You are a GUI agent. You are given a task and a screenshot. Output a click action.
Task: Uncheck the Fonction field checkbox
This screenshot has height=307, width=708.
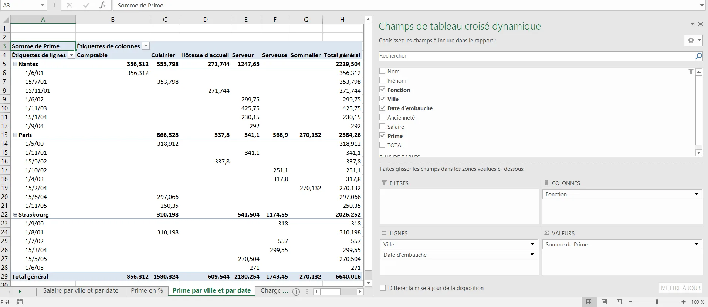coord(382,89)
